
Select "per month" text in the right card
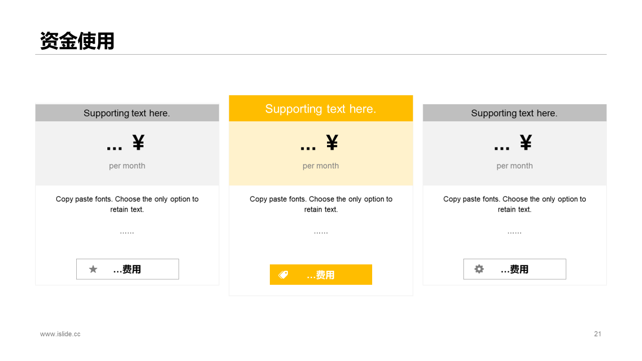[x=515, y=166]
